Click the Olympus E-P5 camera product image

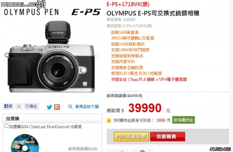[52, 57]
